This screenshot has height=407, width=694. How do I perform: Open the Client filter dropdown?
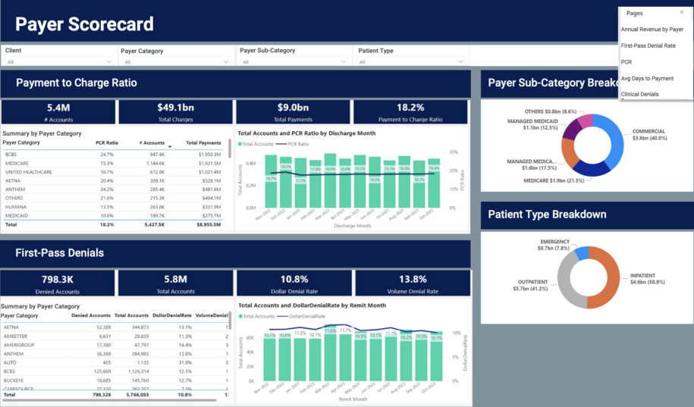pyautogui.click(x=58, y=61)
